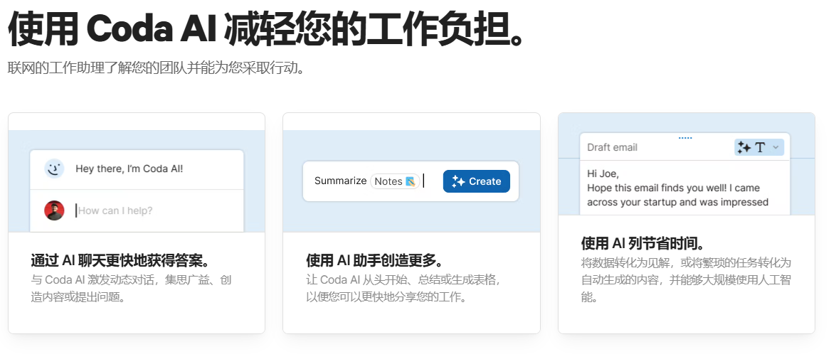Viewport: 836px width, 364px height.
Task: Click the sparkle icon inside the Create button
Action: click(x=458, y=181)
